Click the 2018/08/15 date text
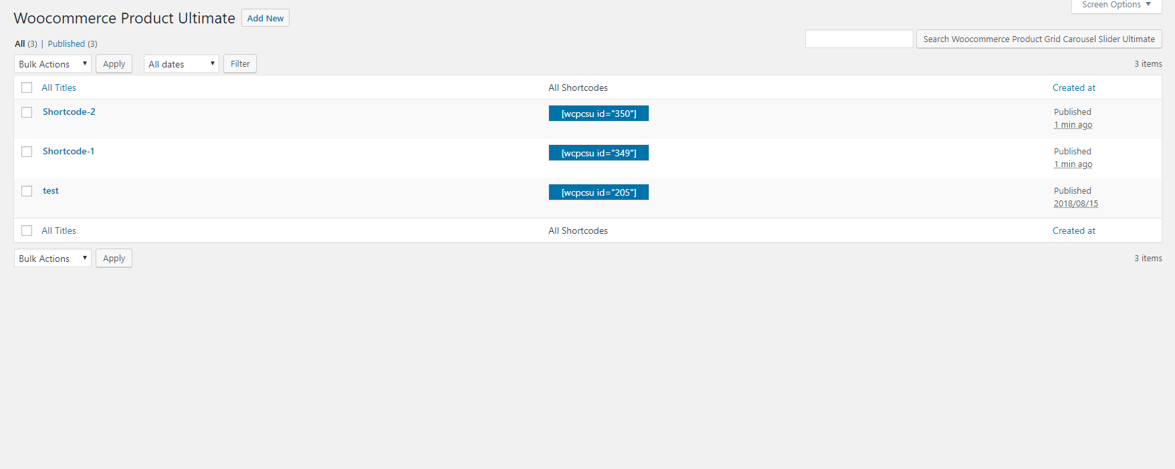This screenshot has width=1175, height=469. 1076,204
